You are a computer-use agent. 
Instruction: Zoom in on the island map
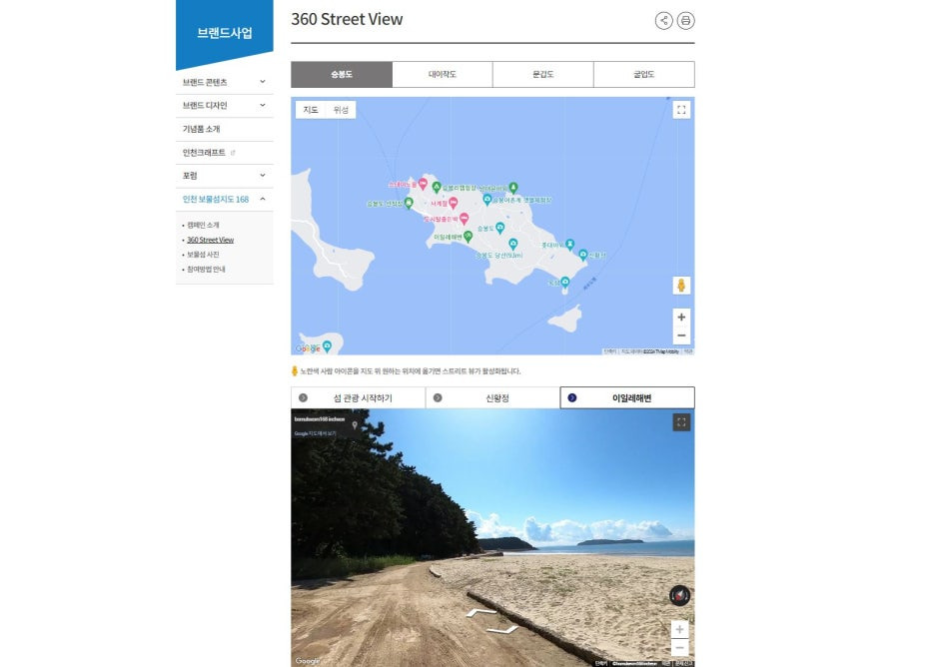[x=681, y=318]
